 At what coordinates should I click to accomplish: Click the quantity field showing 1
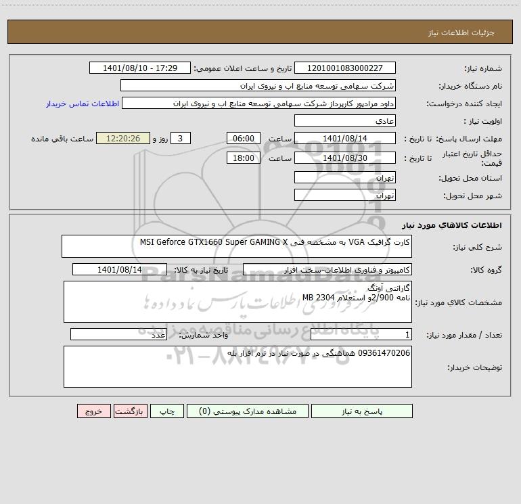[x=361, y=334]
